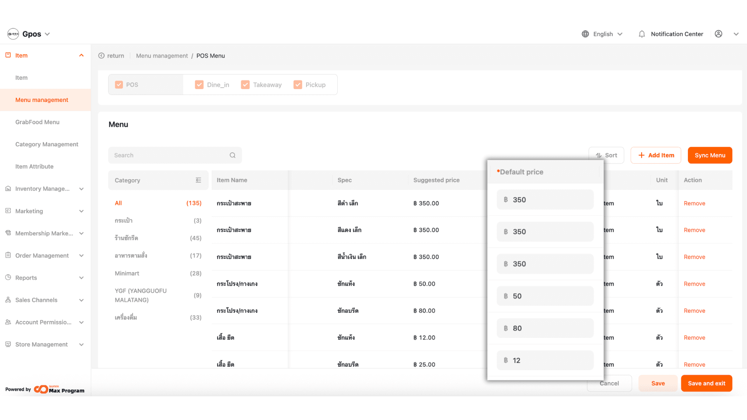Click the Gpos store logo
The height and width of the screenshot is (420, 747).
13,34
